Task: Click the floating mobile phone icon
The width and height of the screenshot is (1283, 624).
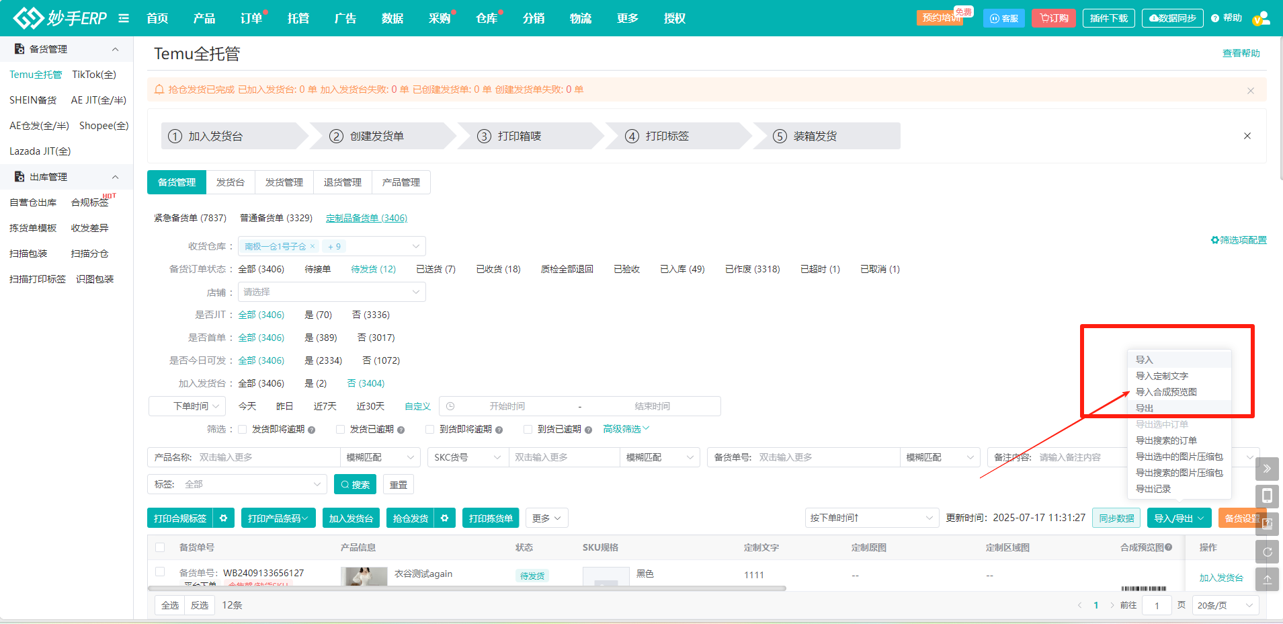Action: click(x=1267, y=496)
